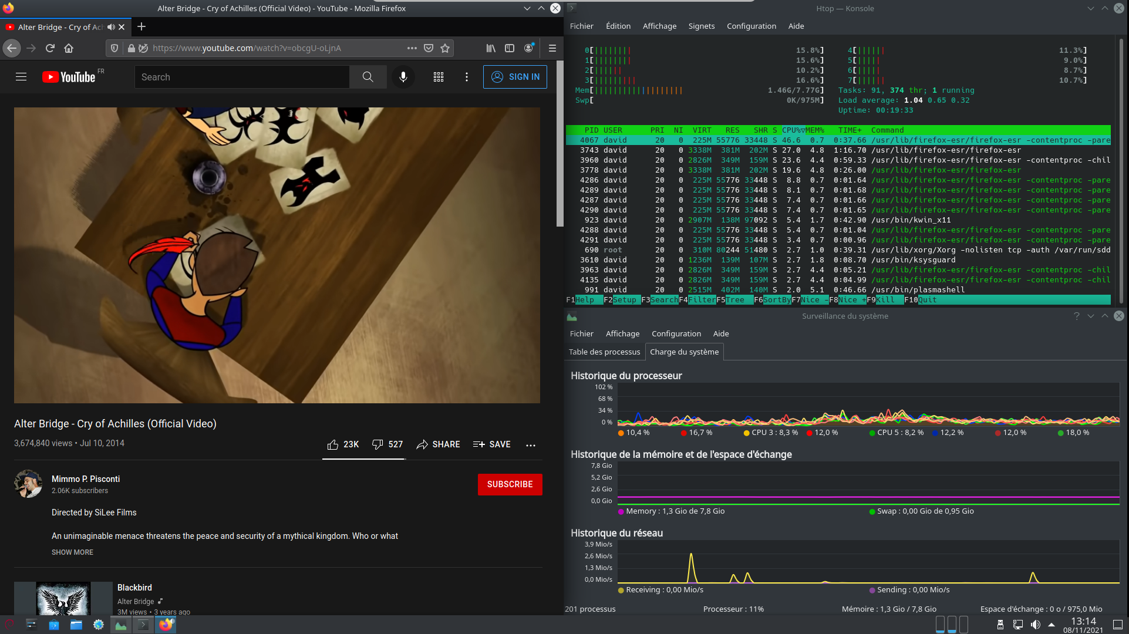Expand description with SHOW MORE

point(72,552)
